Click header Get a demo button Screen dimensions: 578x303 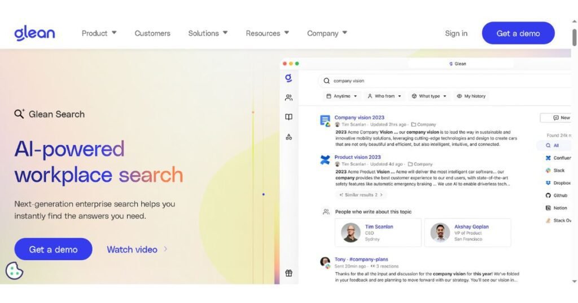(x=518, y=33)
